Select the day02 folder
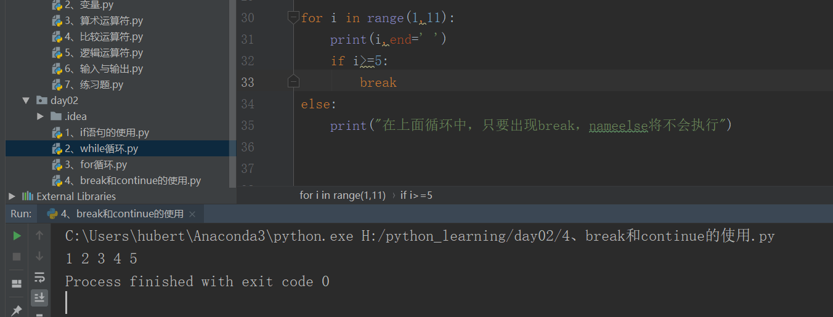The image size is (833, 317). 64,100
